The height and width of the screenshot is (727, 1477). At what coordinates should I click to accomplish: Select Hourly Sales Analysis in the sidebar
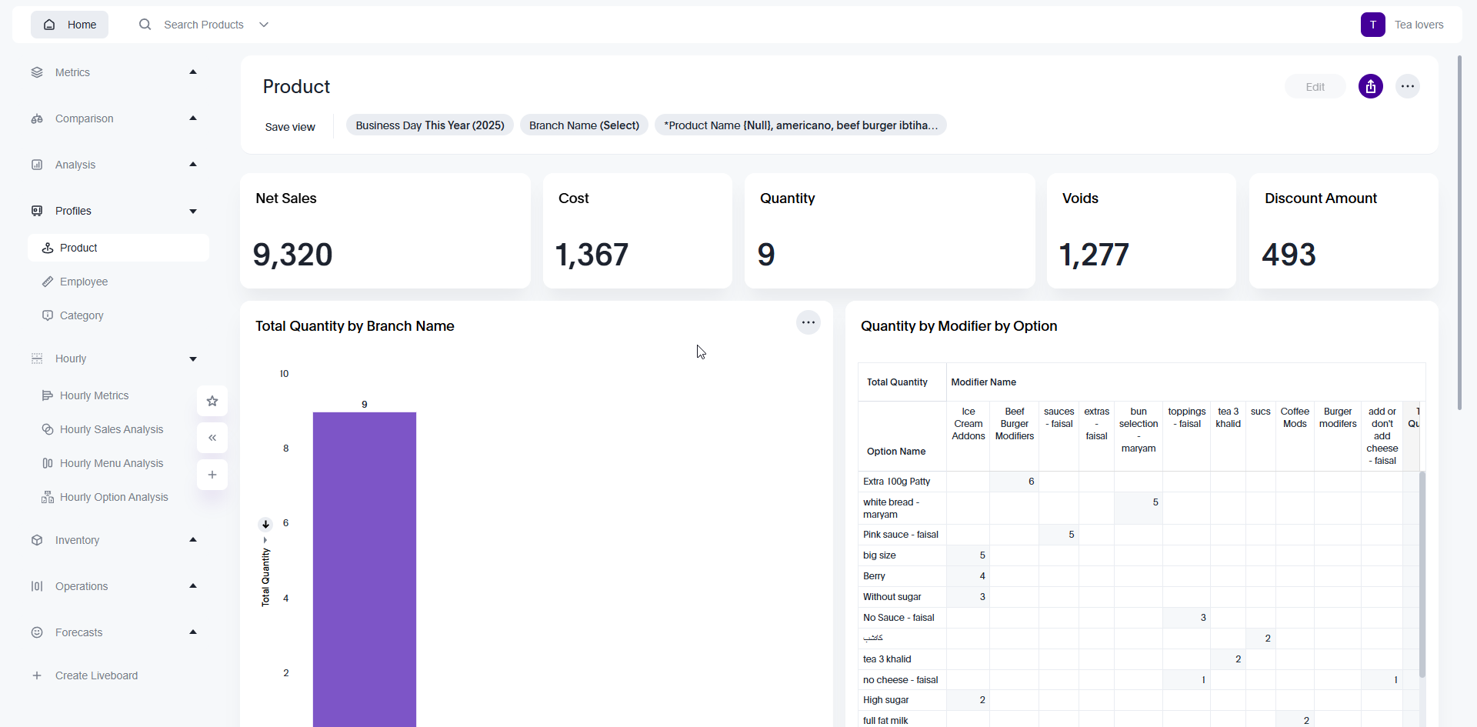tap(111, 429)
